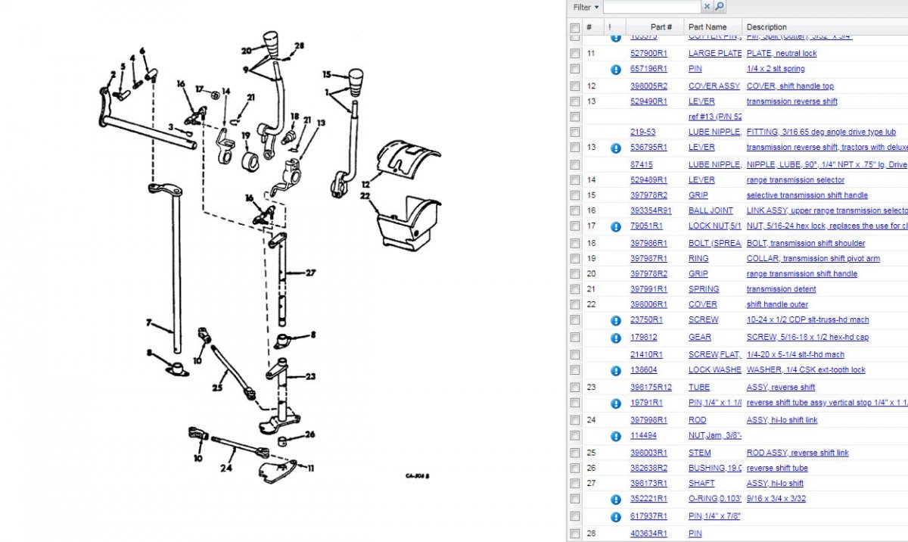
Task: Open the BALL JOINT part name link
Action: [710, 211]
